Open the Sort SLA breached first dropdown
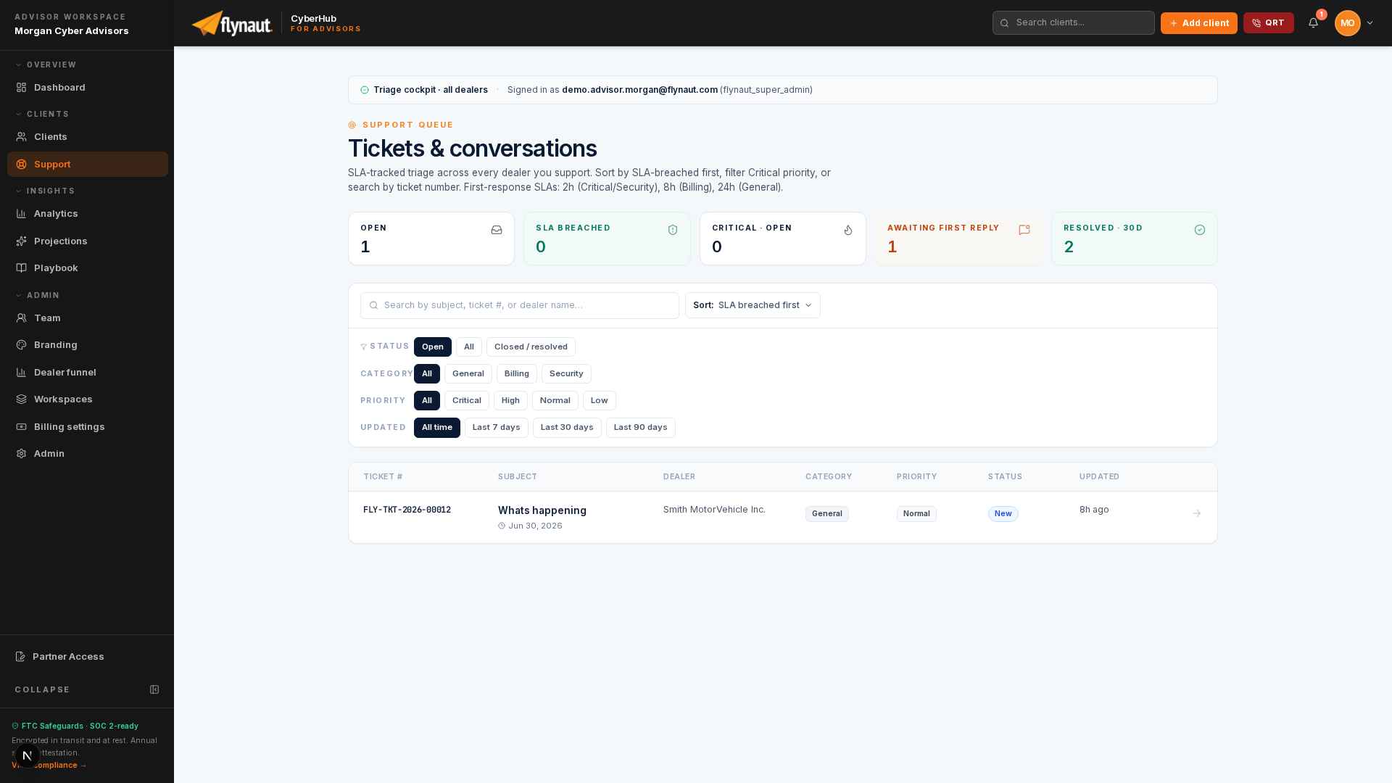The width and height of the screenshot is (1392, 783). 753,305
